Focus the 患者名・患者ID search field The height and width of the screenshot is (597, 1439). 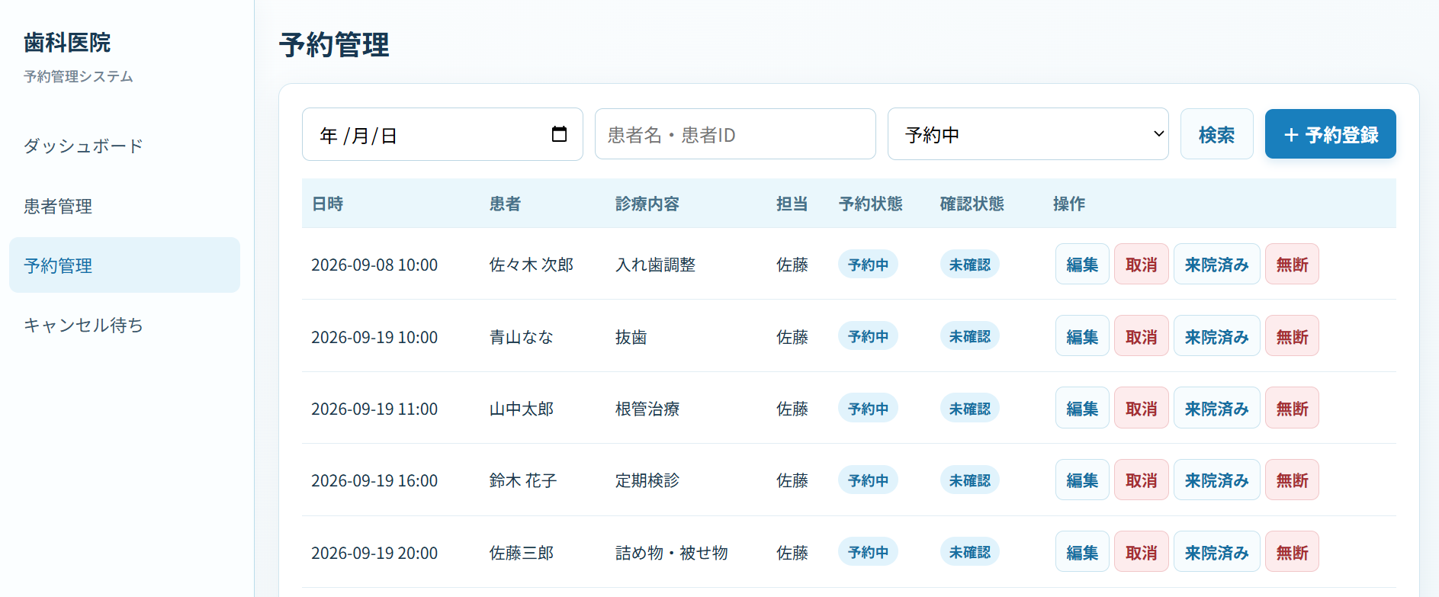click(735, 134)
